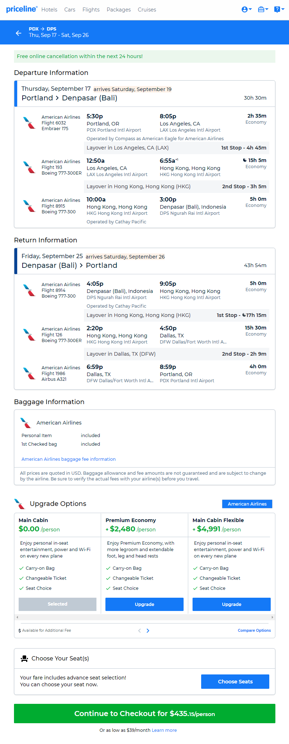This screenshot has height=744, width=289.
Task: Click Continue to Checkout button
Action: 144,713
